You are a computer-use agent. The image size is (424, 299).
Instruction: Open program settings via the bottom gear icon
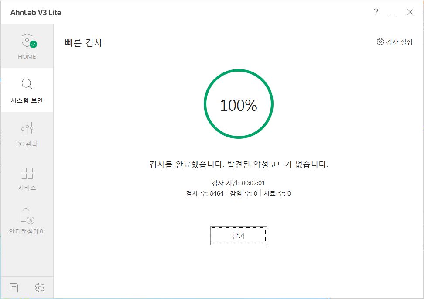(x=40, y=287)
